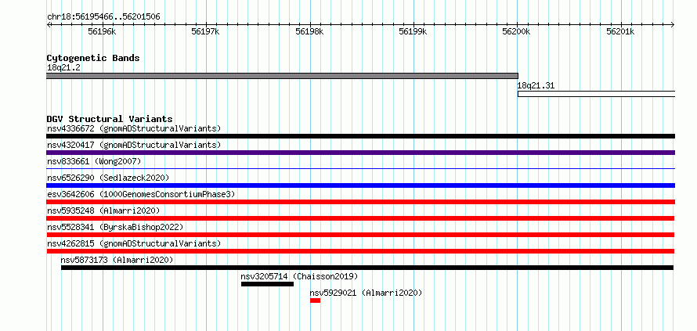Open variant nsv4336672 label
The width and height of the screenshot is (697, 331).
pyautogui.click(x=134, y=129)
